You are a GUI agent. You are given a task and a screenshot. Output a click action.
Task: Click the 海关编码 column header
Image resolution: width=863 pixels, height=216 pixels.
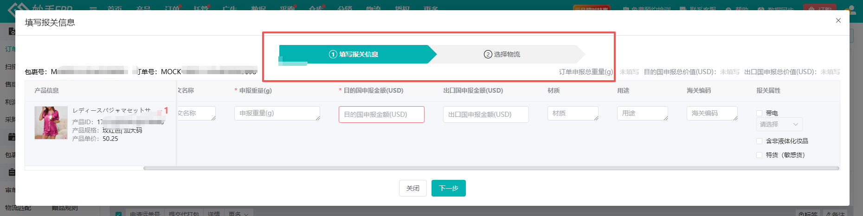699,90
